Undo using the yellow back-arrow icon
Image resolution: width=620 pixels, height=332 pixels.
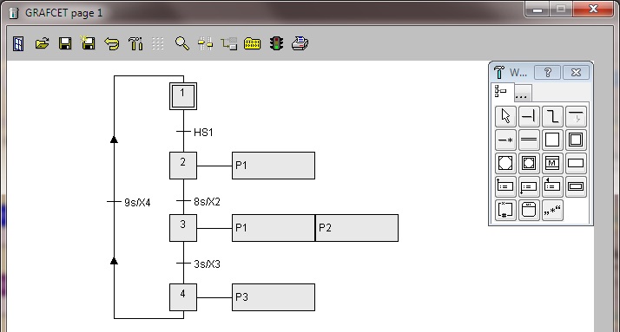tap(112, 43)
